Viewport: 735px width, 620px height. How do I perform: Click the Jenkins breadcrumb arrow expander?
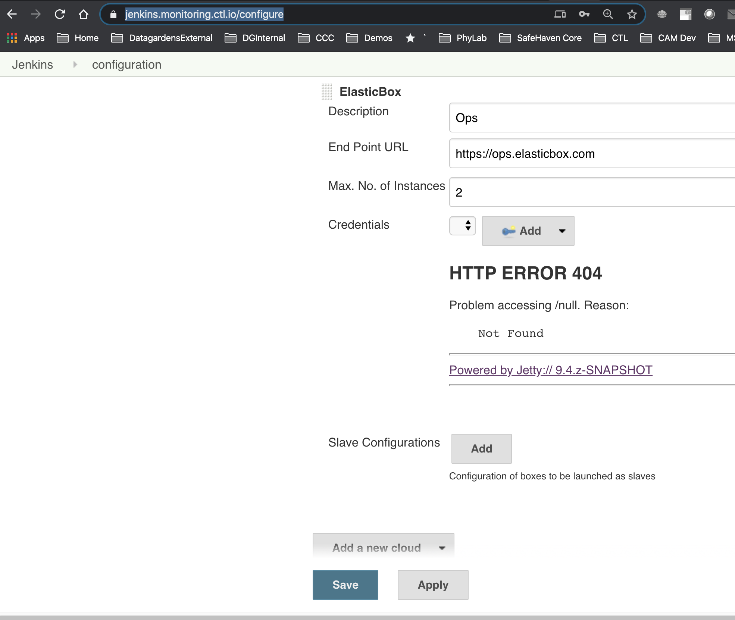click(75, 65)
